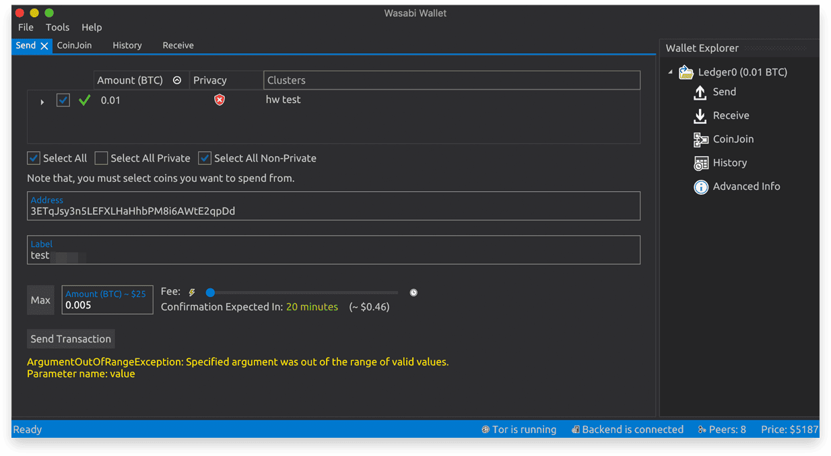This screenshot has height=456, width=831.
Task: Click the (~ $0.46) fee estimate text
Action: (x=369, y=307)
